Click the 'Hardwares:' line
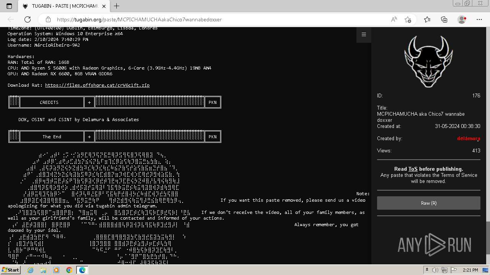490x275 pixels. [x=21, y=57]
